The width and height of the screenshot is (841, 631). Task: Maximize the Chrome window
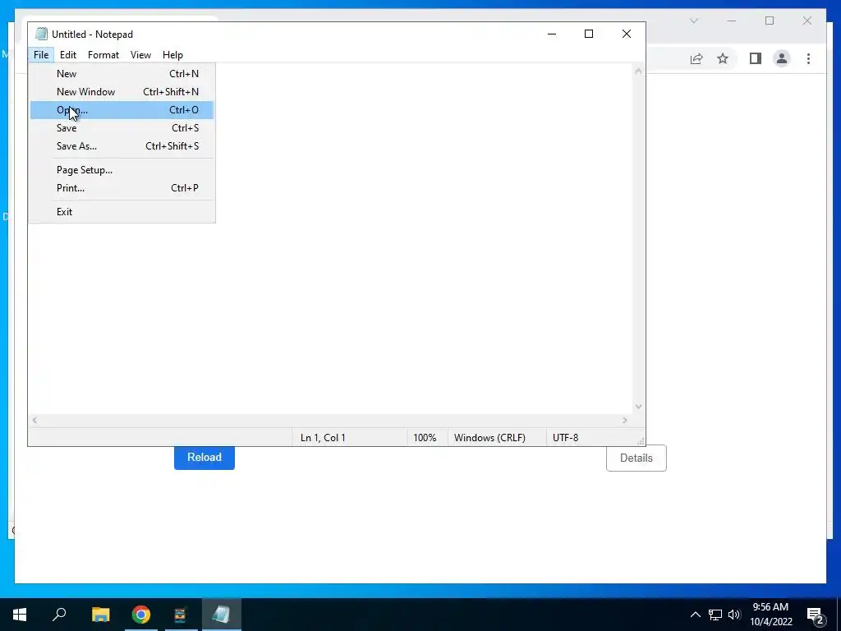click(770, 21)
